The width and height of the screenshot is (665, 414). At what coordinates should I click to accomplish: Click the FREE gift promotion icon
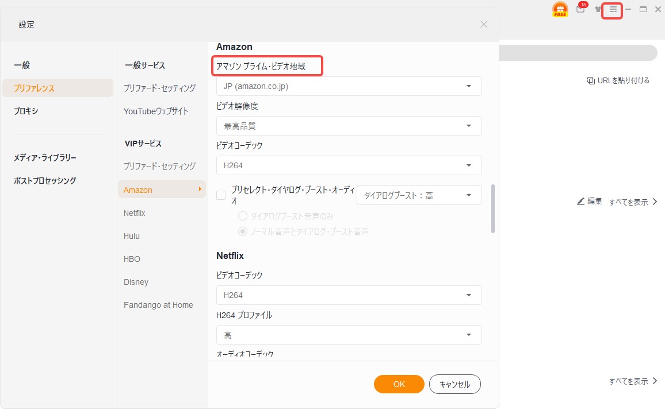click(x=560, y=9)
